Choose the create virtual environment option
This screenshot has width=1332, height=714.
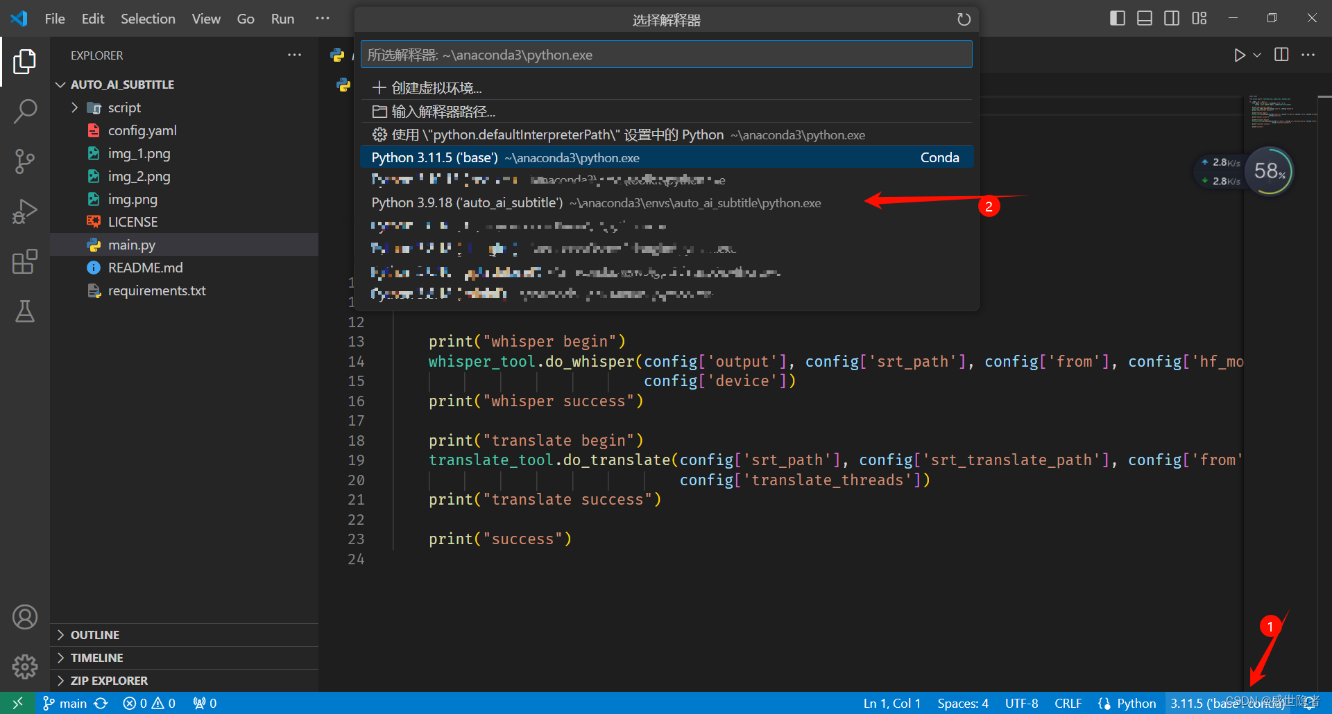pyautogui.click(x=666, y=88)
